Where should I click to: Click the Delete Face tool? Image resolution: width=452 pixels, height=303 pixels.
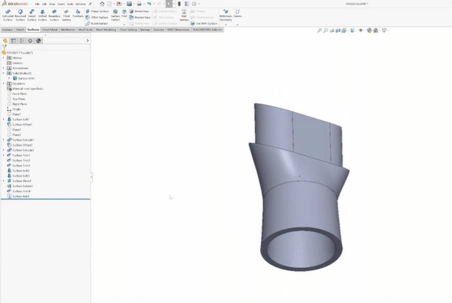[139, 11]
